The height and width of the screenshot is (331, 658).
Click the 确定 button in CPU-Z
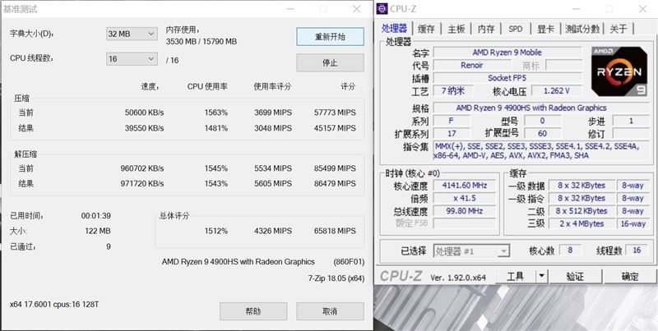630,276
